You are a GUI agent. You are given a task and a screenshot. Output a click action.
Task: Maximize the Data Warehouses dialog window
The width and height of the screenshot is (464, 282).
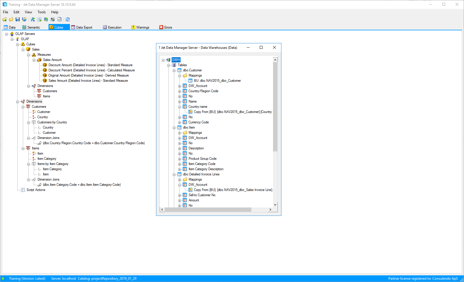point(261,47)
